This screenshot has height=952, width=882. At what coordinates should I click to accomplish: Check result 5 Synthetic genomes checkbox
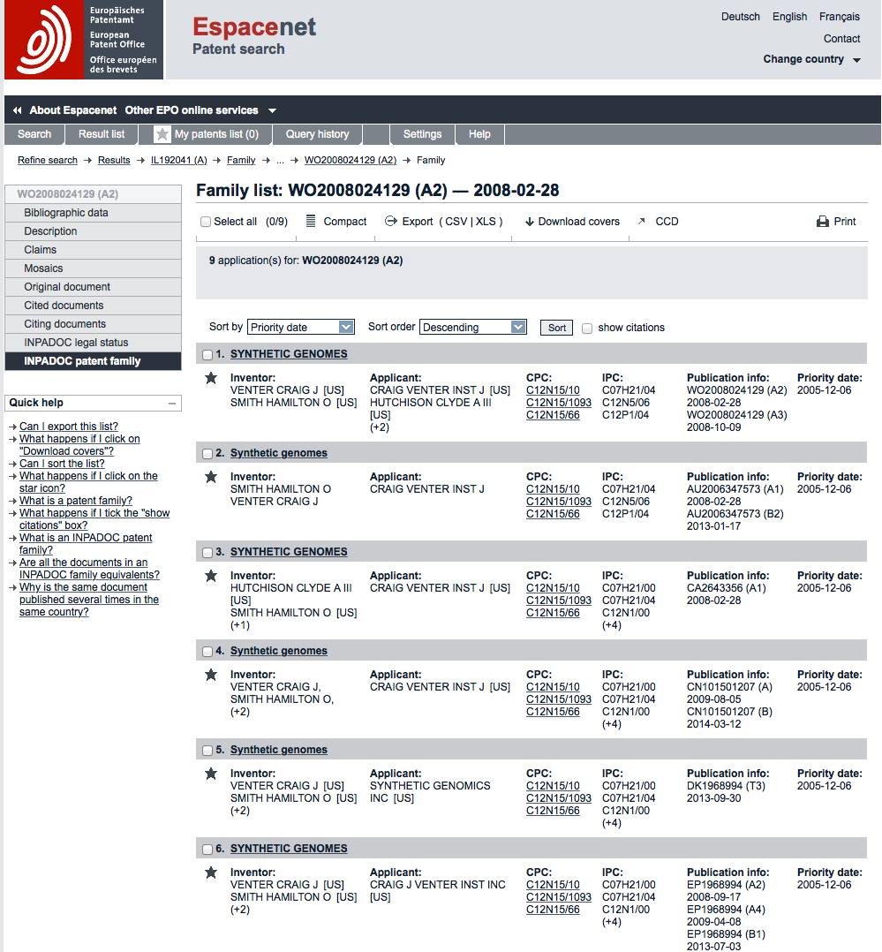[x=207, y=751]
